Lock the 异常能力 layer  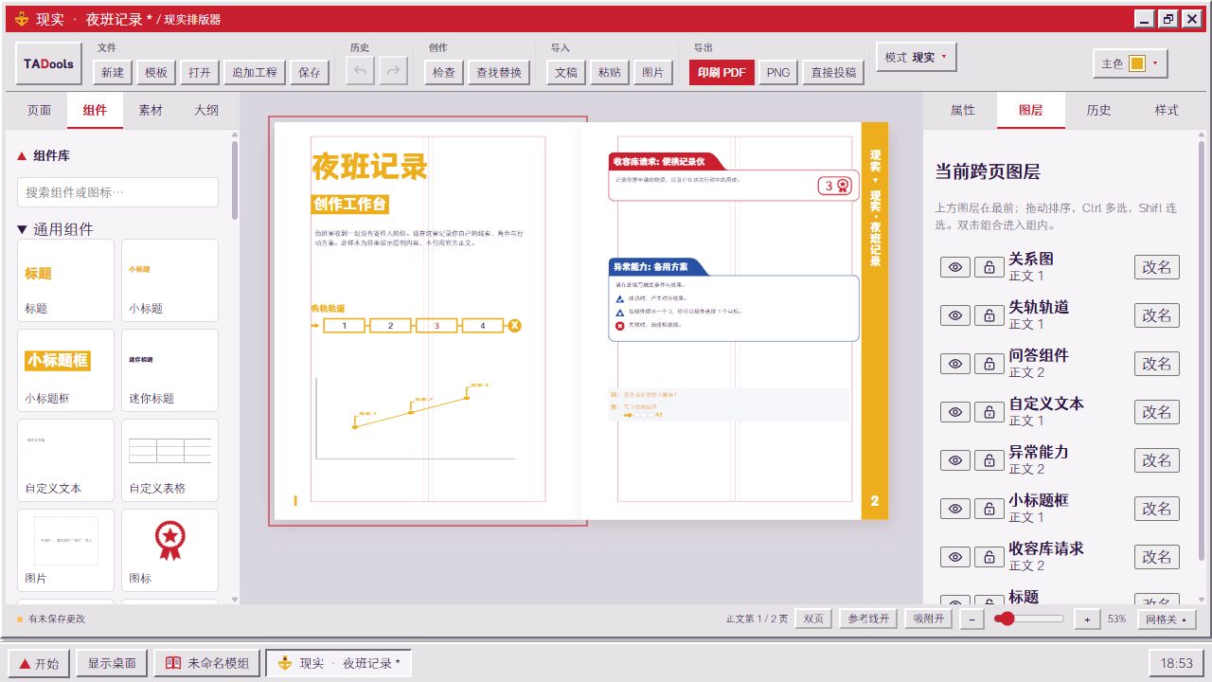[989, 460]
